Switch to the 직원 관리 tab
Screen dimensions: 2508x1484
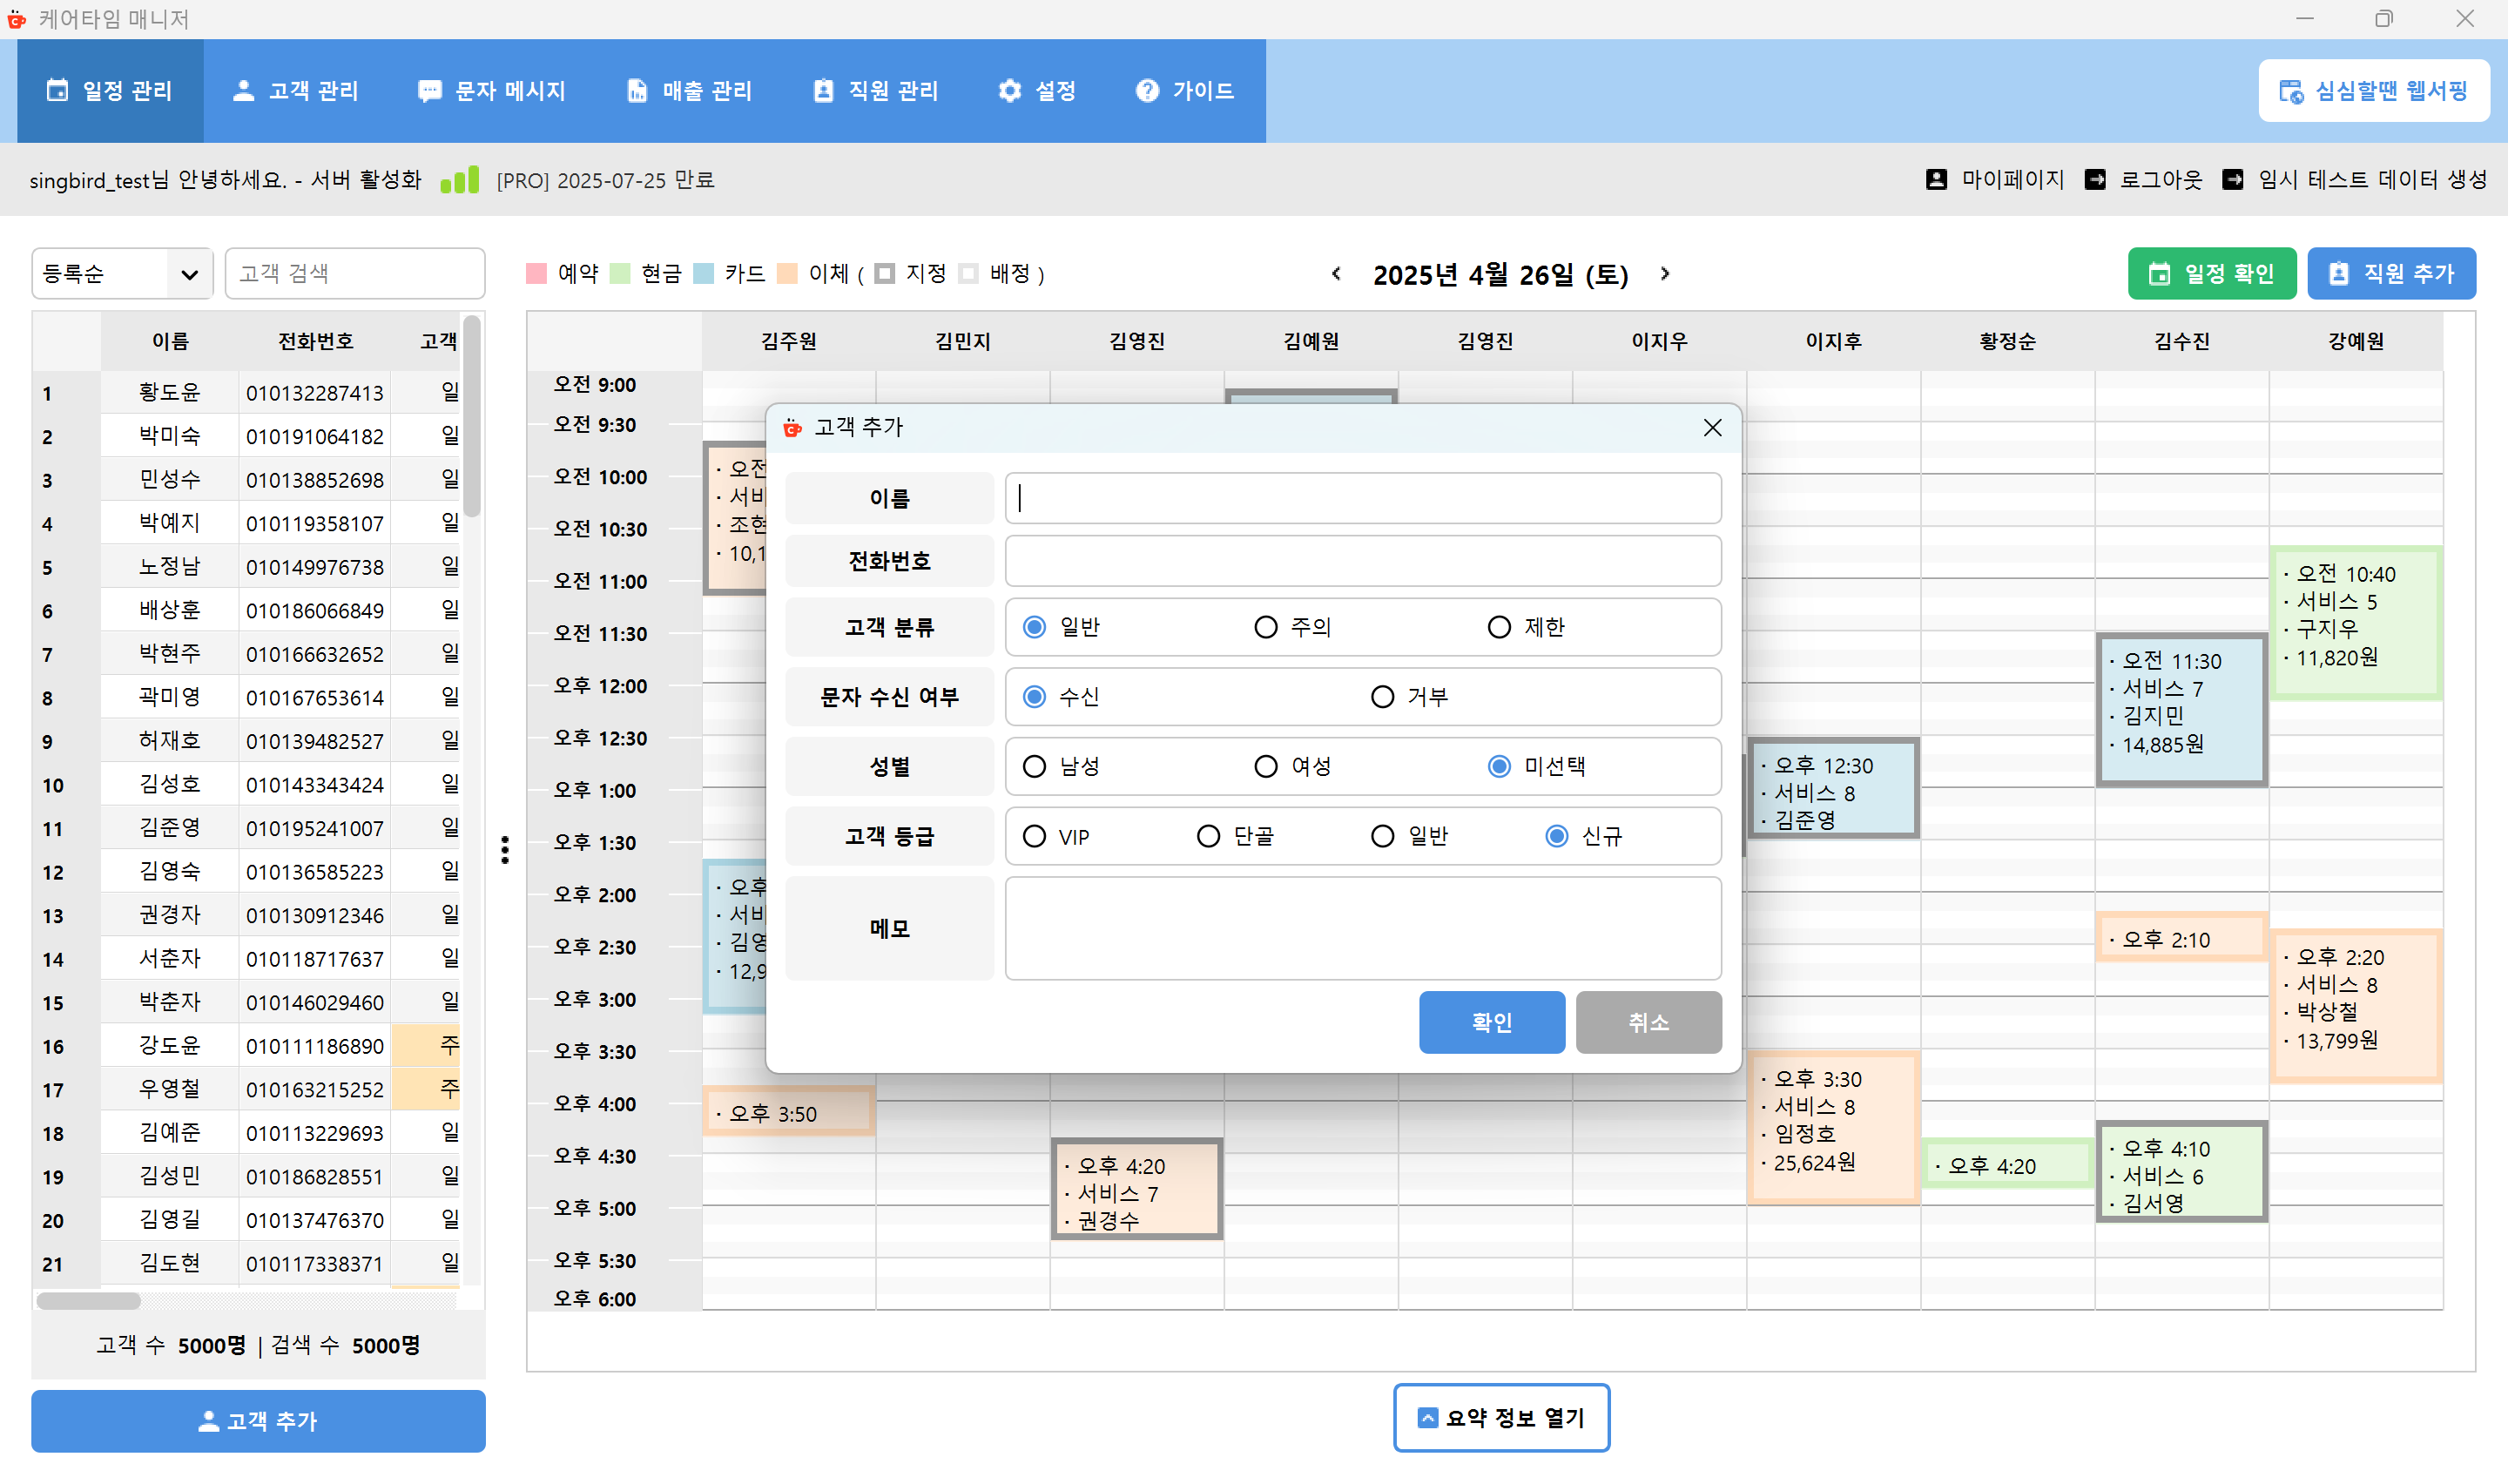click(876, 91)
